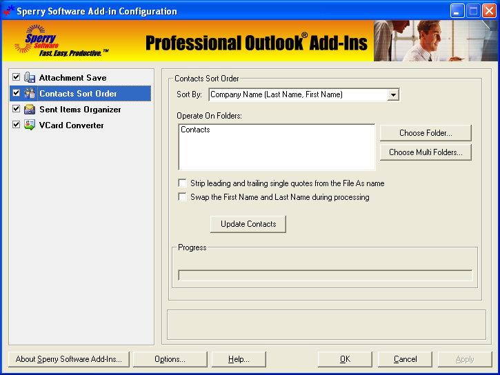This screenshot has height=375, width=500.
Task: Close the Add-in Configuration window
Action: pyautogui.click(x=489, y=11)
